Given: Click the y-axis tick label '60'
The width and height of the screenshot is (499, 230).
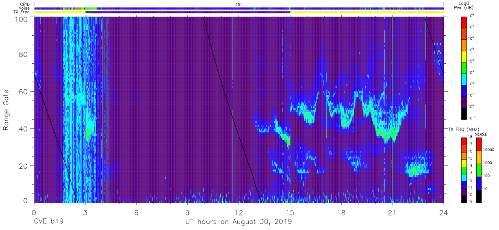Looking at the screenshot, I should coord(23,92).
